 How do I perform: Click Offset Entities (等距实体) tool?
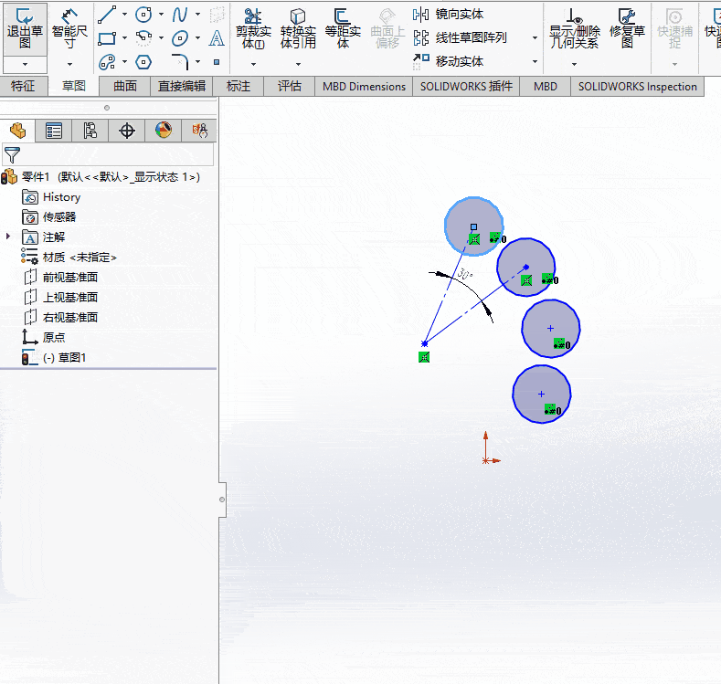pos(343,29)
